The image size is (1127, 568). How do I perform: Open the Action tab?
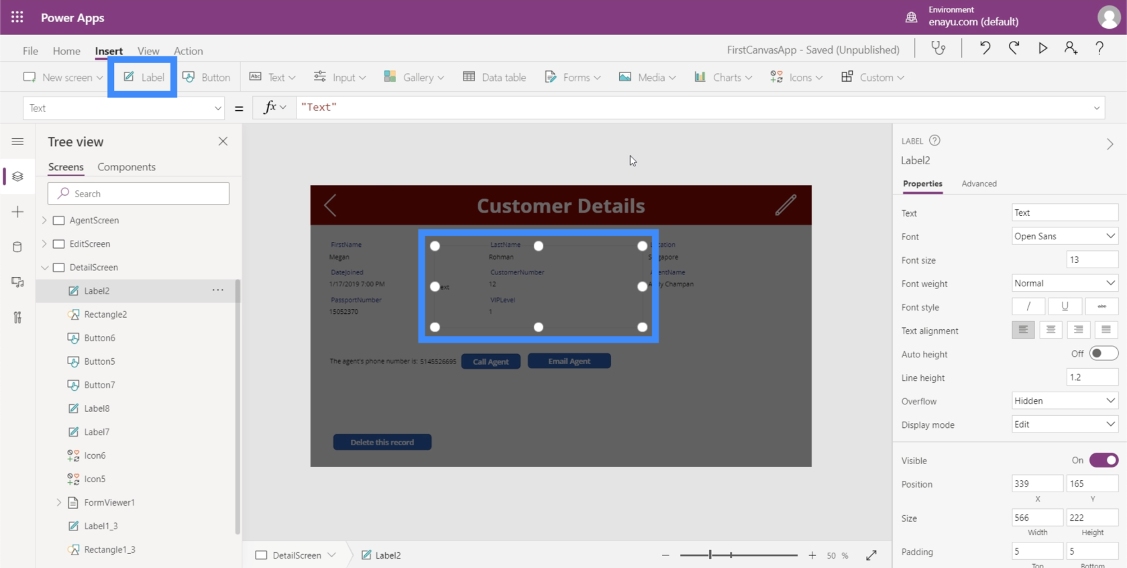click(189, 51)
